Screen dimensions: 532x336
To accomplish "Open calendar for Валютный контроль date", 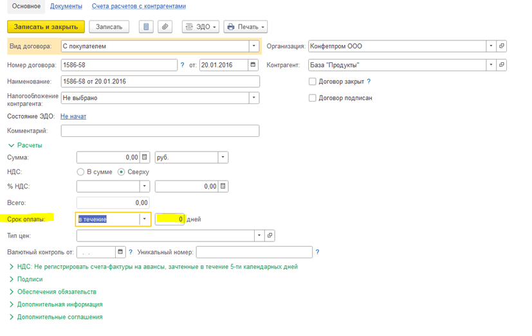I will tap(120, 252).
